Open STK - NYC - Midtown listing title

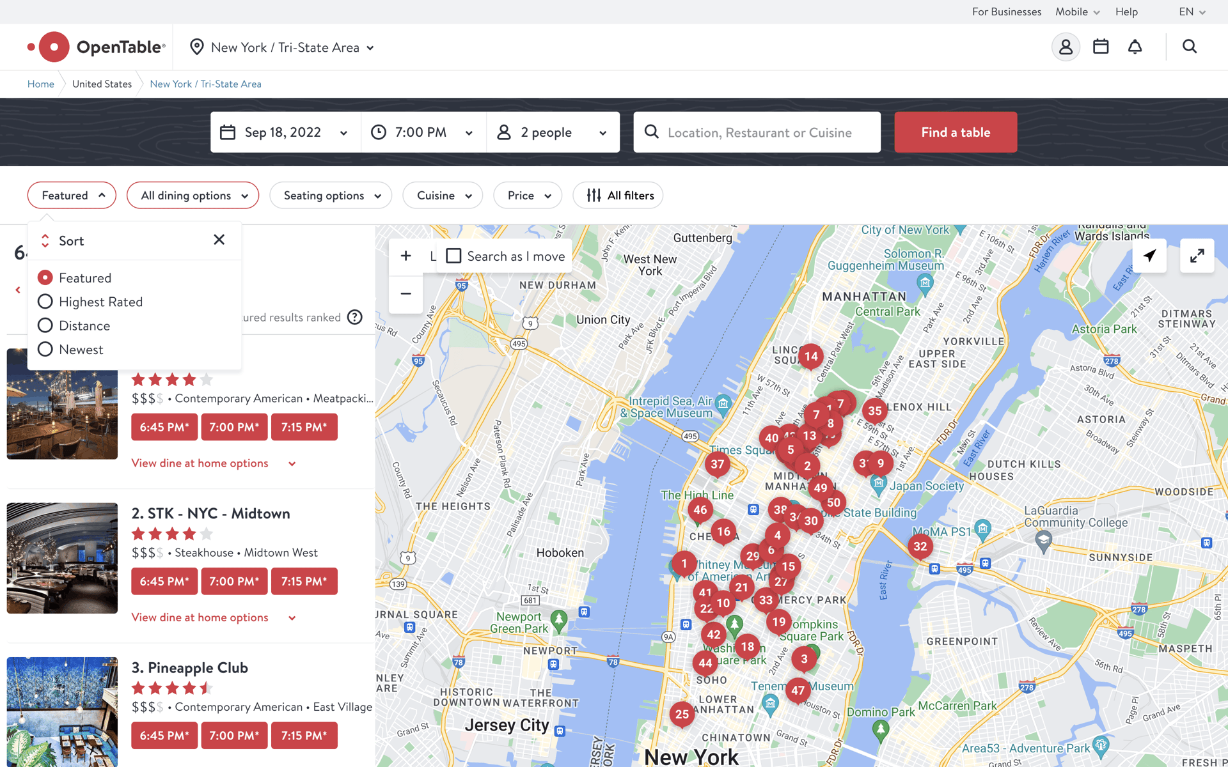(210, 513)
